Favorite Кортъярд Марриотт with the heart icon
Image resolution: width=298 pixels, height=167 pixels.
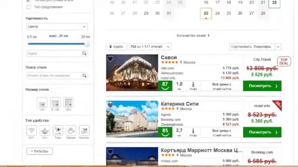tap(110, 152)
